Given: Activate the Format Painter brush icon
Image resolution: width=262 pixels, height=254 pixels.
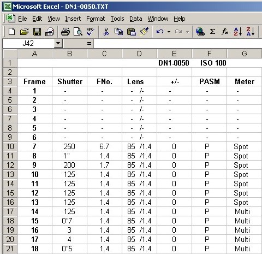Looking at the screenshot, I should click(144, 32).
